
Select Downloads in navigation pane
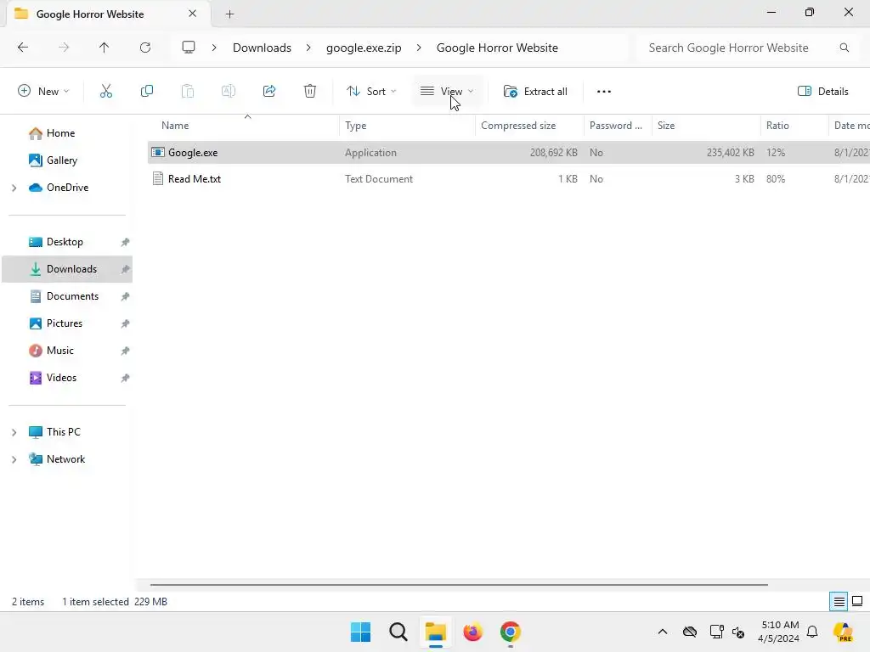tap(67, 269)
